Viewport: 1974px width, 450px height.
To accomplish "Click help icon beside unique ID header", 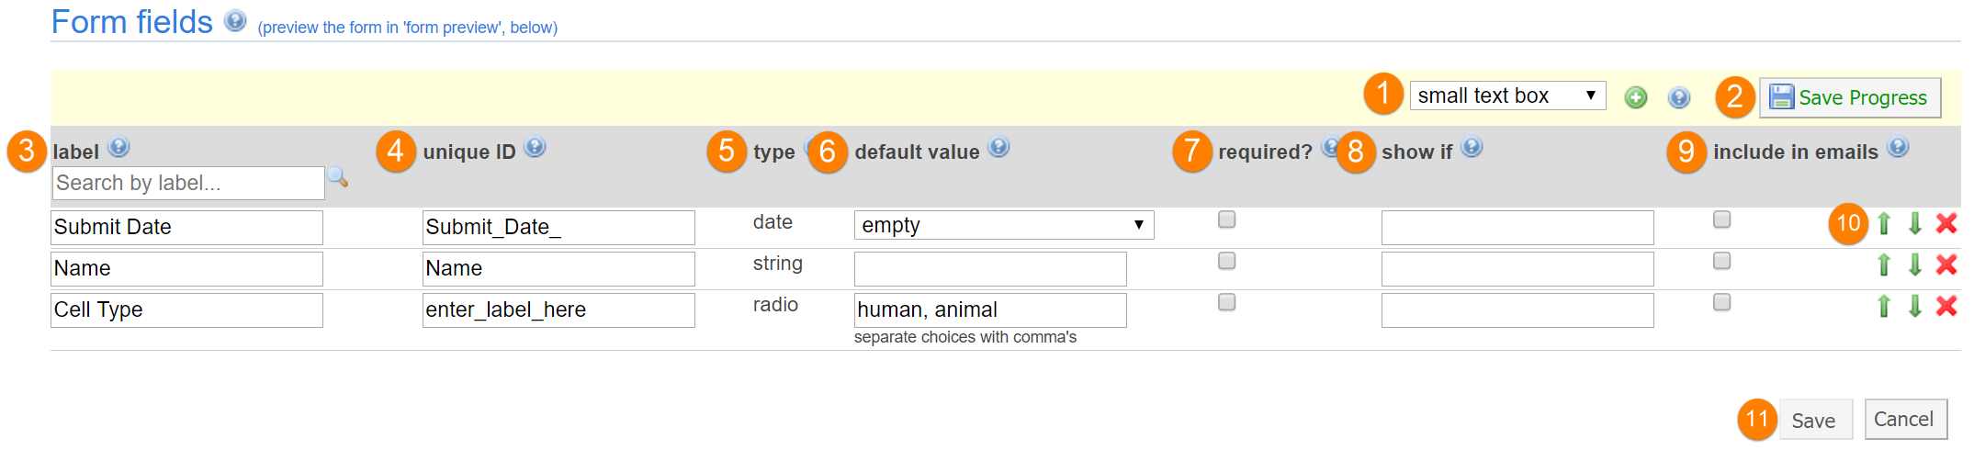I will [x=535, y=147].
